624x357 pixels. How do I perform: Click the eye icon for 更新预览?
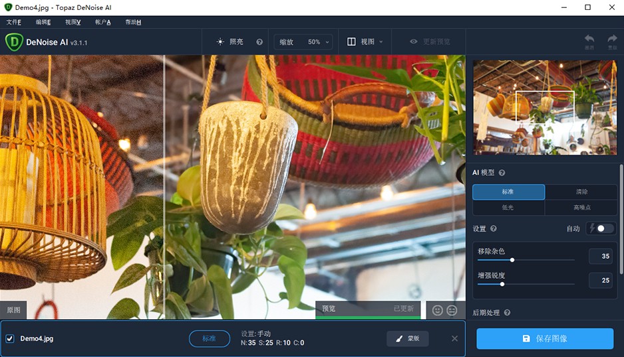(x=414, y=41)
